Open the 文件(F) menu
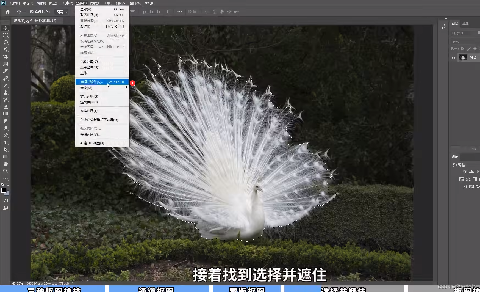 coord(15,3)
